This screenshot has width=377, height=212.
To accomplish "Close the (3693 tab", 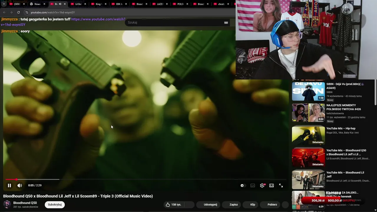I will click(24, 4).
